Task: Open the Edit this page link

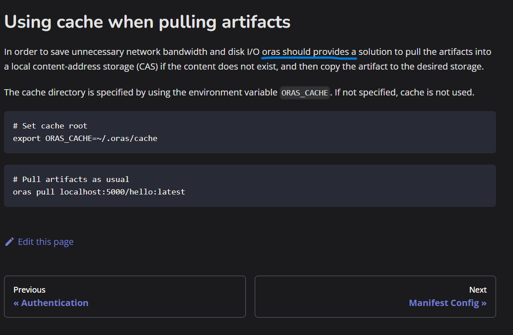Action: pos(45,241)
